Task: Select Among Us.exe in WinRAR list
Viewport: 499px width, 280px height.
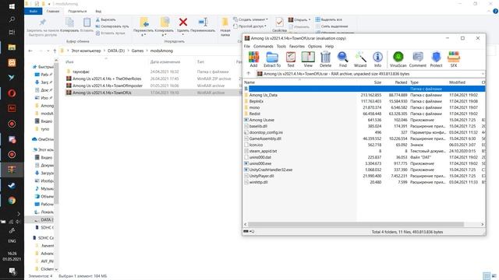Action: pyautogui.click(x=262, y=120)
